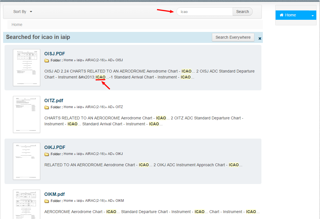This screenshot has height=219, width=320.
Task: Click the search field containing icao
Action: (205, 12)
